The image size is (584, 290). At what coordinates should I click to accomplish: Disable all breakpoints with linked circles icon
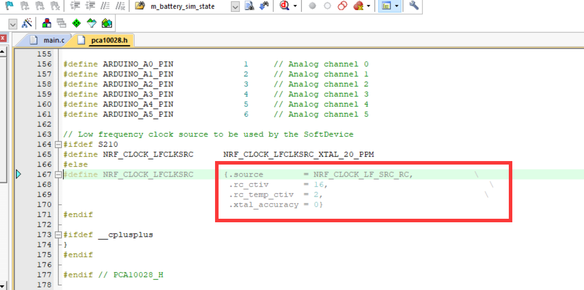click(342, 6)
